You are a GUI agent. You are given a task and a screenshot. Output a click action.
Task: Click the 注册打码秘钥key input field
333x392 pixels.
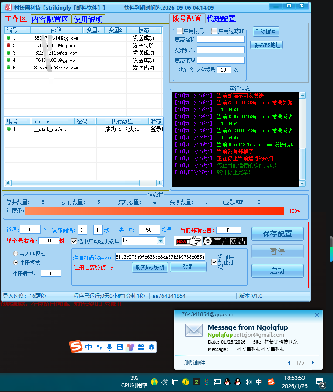(x=160, y=257)
